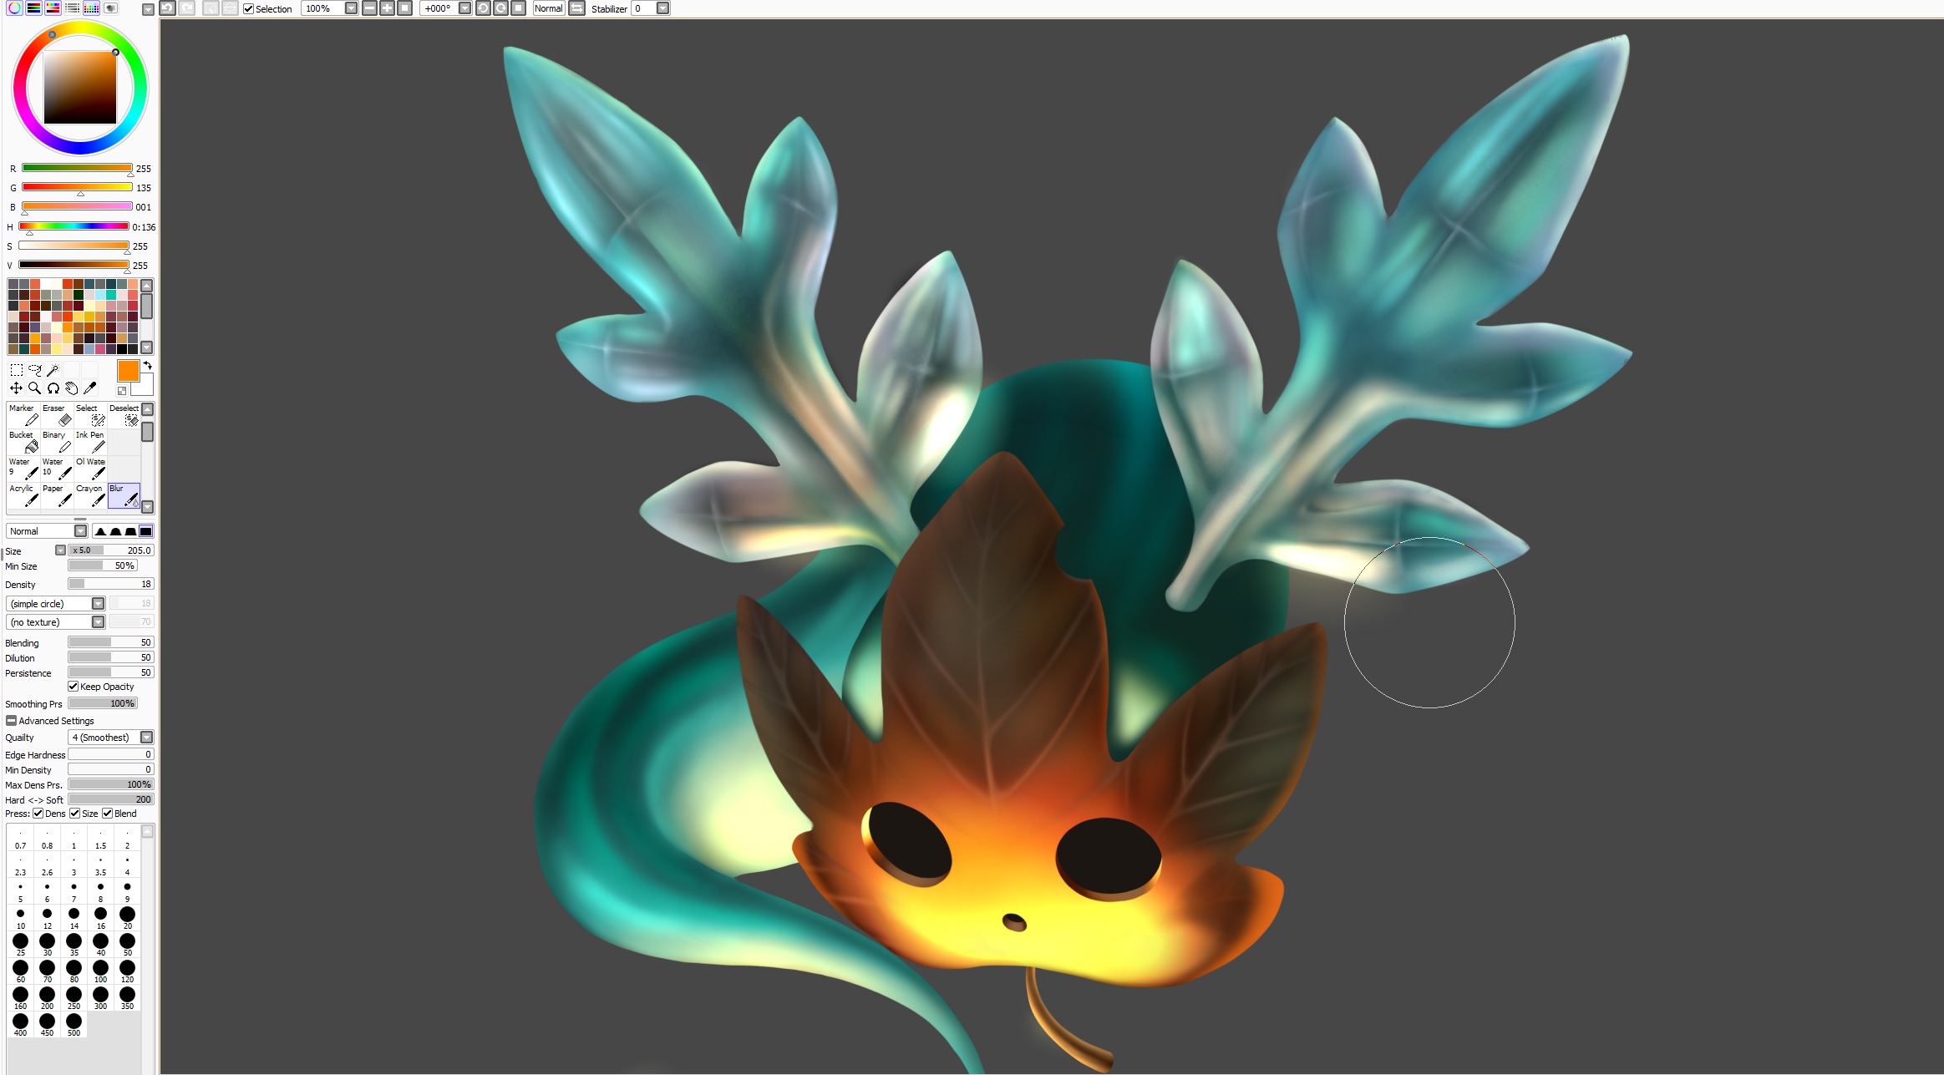The width and height of the screenshot is (1944, 1075).
Task: Click the Redo button in toolbar
Action: tap(187, 8)
